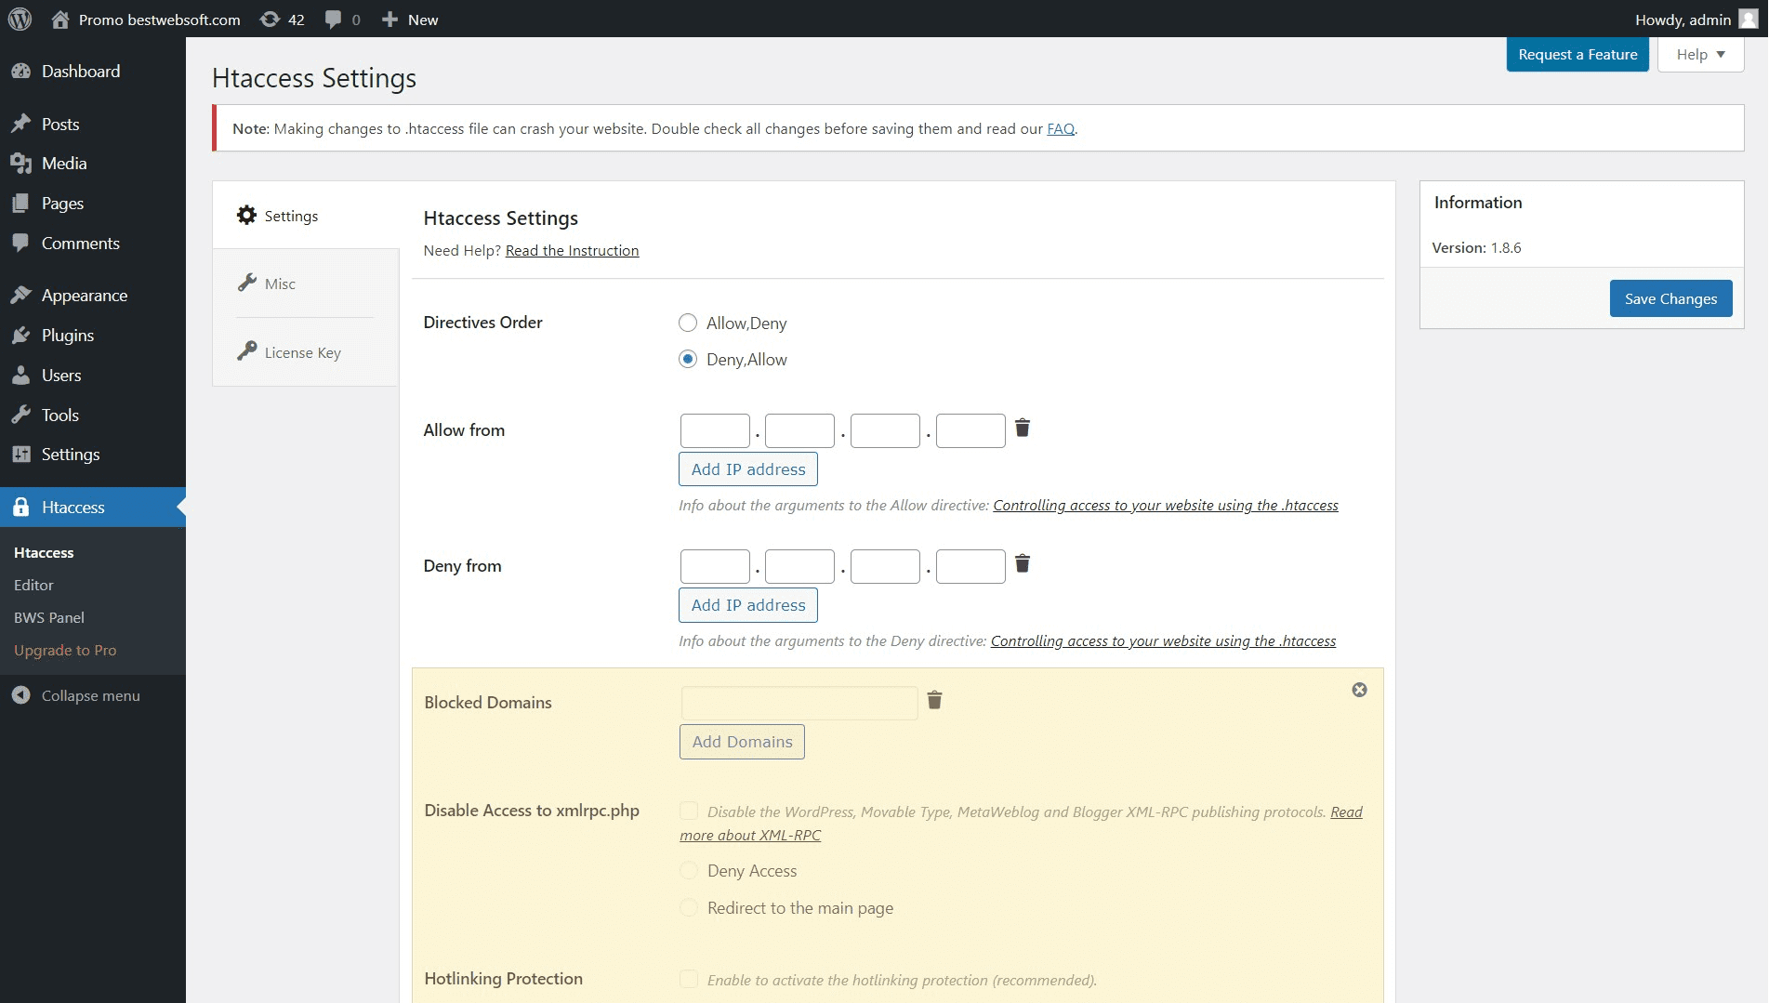Collapse the admin sidebar menu

(x=90, y=695)
